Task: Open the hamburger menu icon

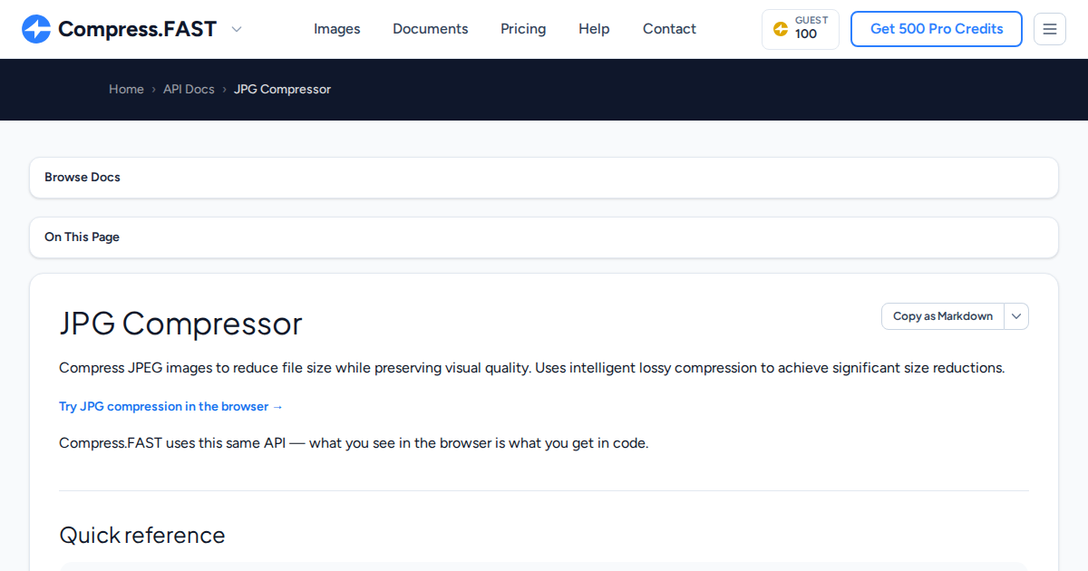Action: (x=1050, y=29)
